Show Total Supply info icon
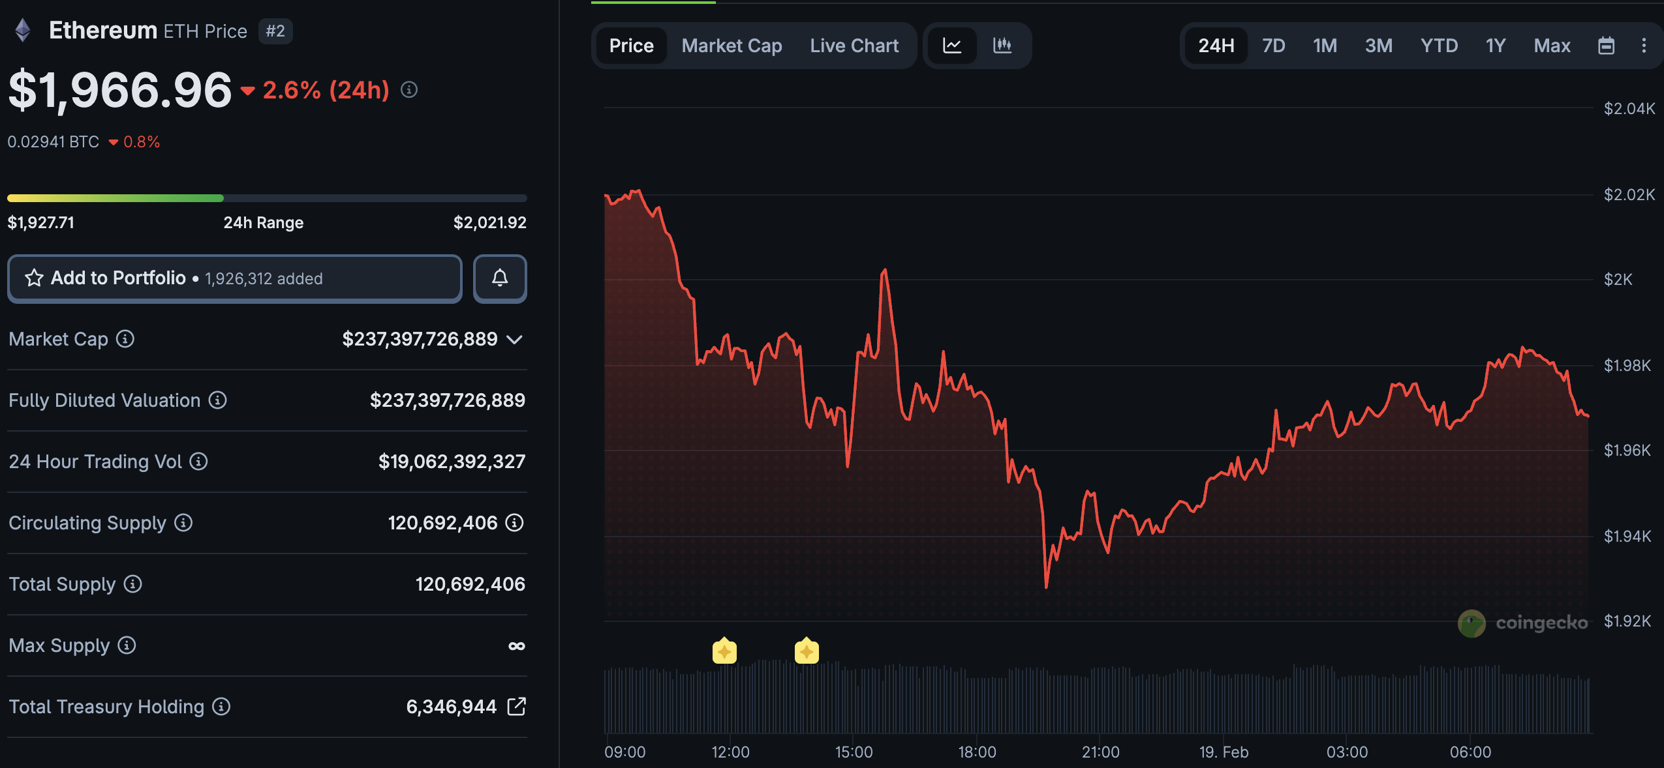 [133, 584]
